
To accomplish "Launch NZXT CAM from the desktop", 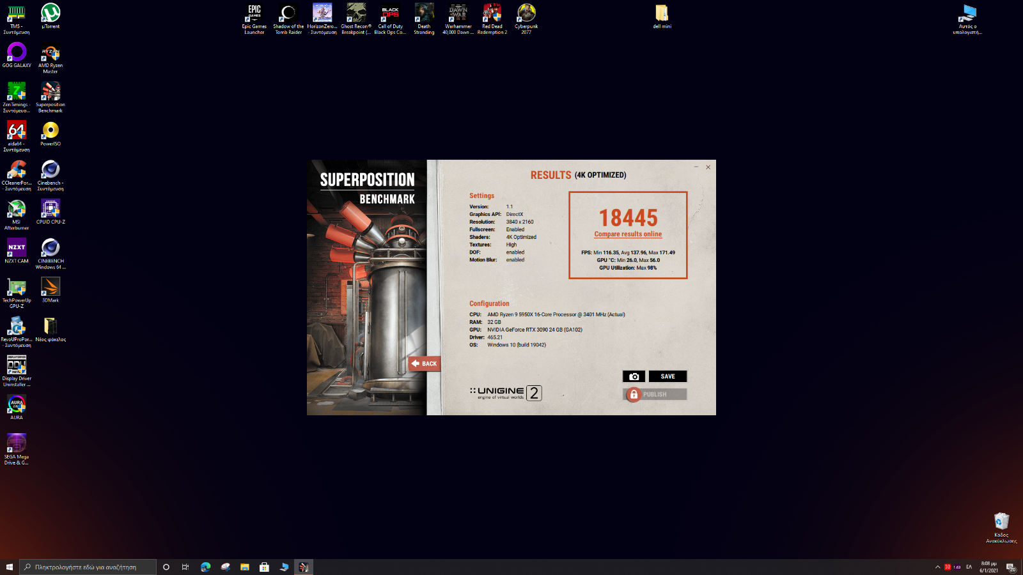I will point(17,250).
